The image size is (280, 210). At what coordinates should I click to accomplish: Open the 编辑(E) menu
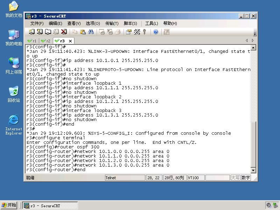[x=55, y=23]
